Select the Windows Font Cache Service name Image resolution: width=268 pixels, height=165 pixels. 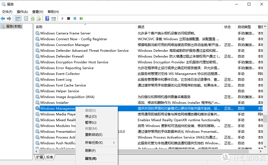pyautogui.click(x=63, y=85)
